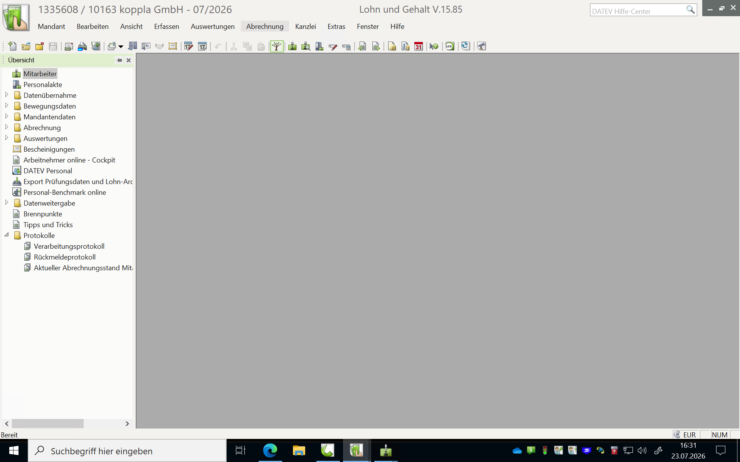This screenshot has width=740, height=462.
Task: Open the Ansicht menu
Action: pyautogui.click(x=131, y=27)
